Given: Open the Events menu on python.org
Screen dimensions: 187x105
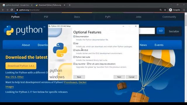Looking at the screenshot, I should pos(159,45).
